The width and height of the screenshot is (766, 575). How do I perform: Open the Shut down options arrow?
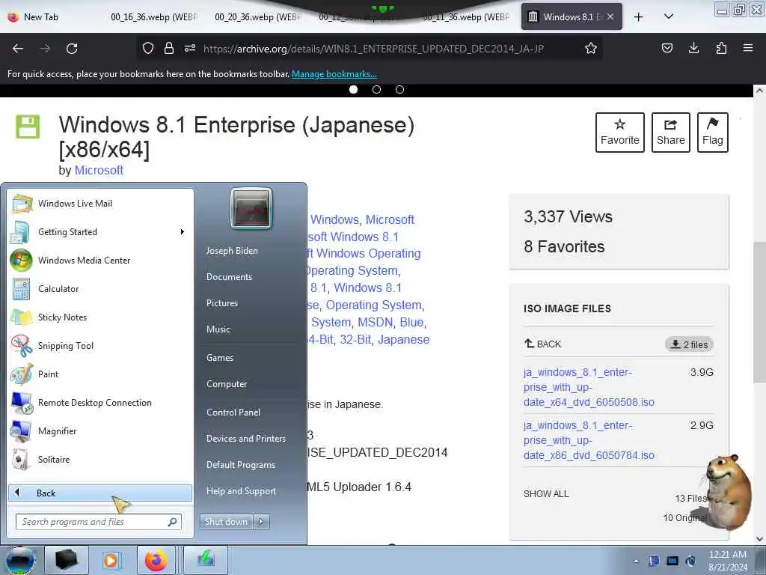click(261, 522)
